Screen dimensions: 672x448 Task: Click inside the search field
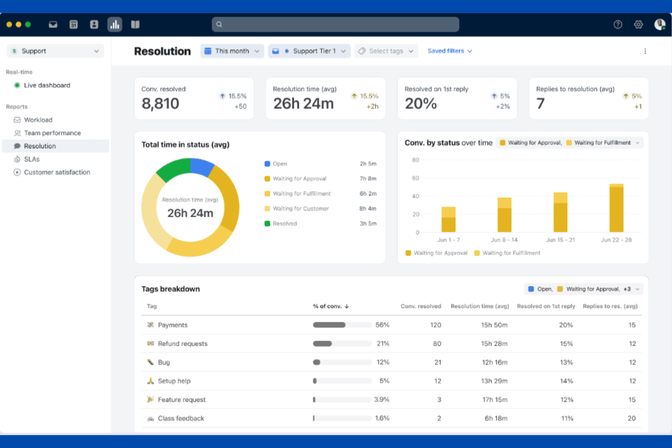point(336,24)
